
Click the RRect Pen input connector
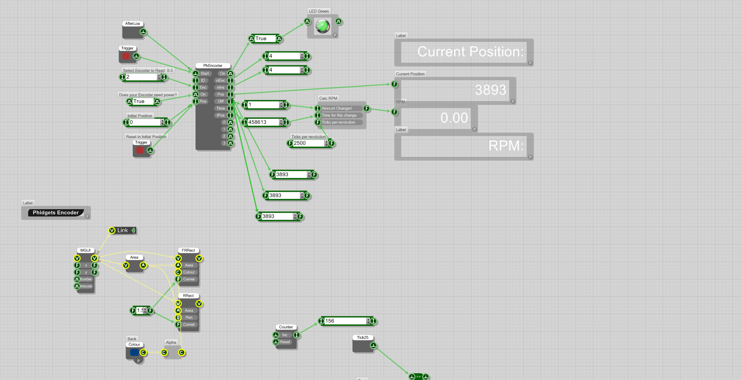coord(178,318)
